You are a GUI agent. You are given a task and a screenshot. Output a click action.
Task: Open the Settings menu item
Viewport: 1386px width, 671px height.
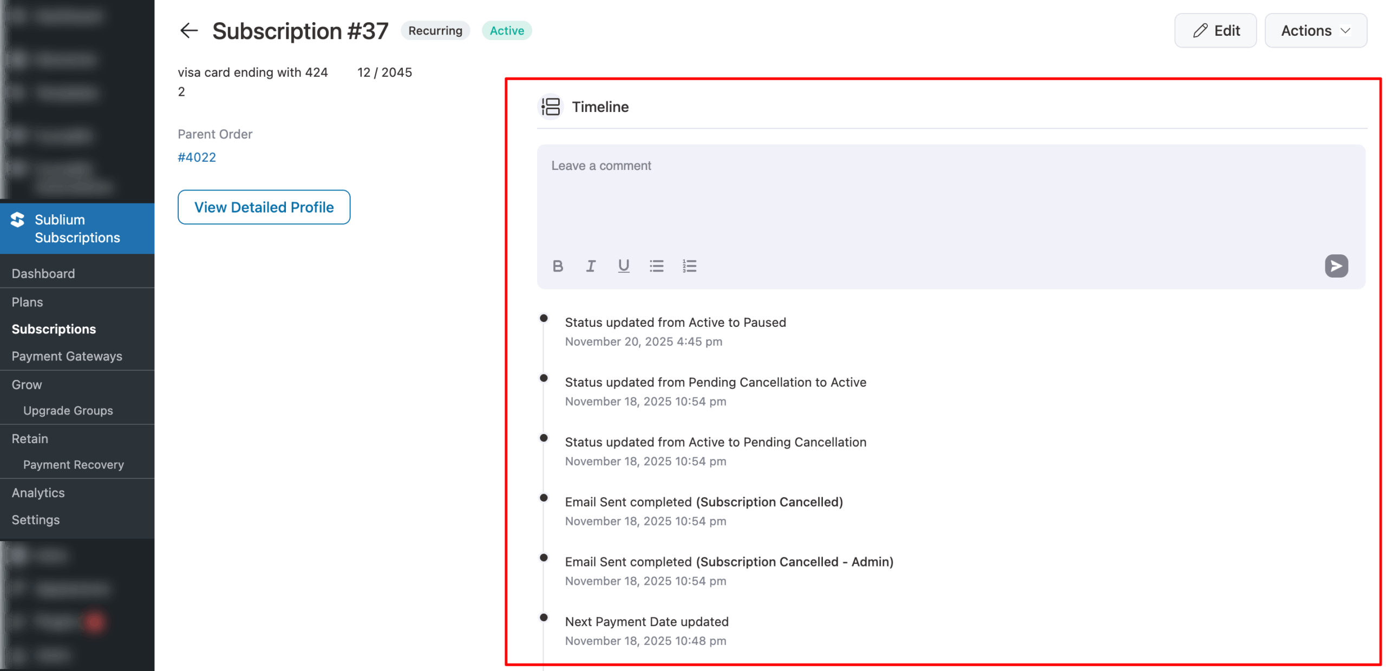pyautogui.click(x=36, y=519)
